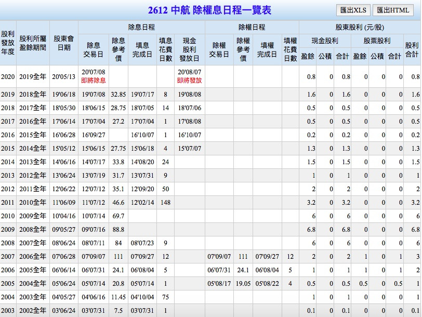This screenshot has width=422, height=317.
Task: Select the 股利發放年度 column header
Action: coord(8,43)
